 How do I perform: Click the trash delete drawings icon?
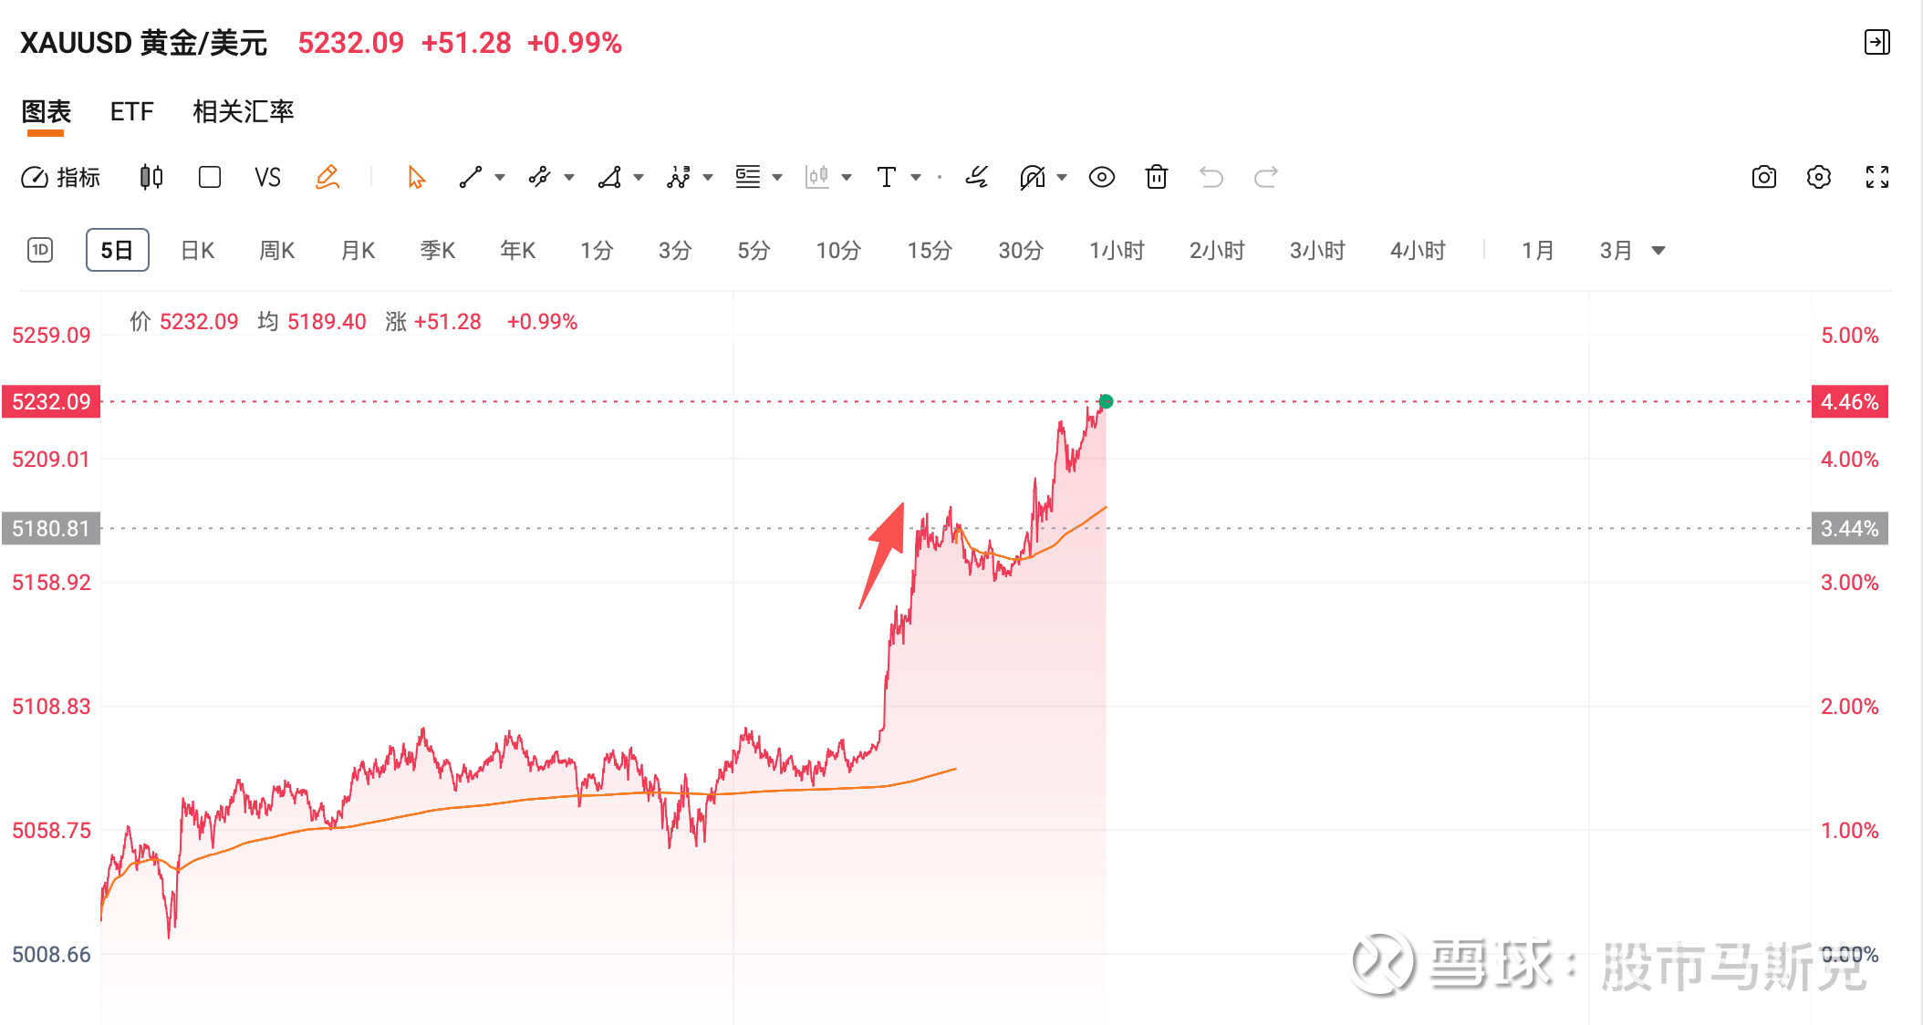pos(1157,177)
